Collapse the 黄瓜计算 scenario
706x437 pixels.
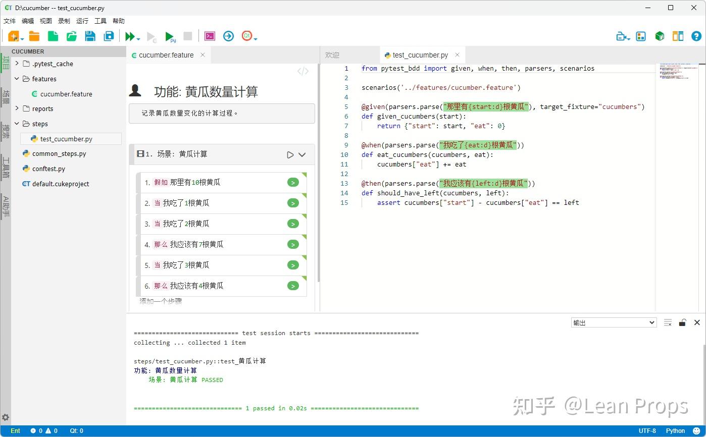point(302,154)
